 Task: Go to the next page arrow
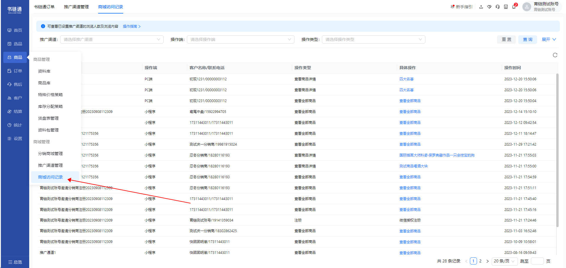(x=488, y=261)
